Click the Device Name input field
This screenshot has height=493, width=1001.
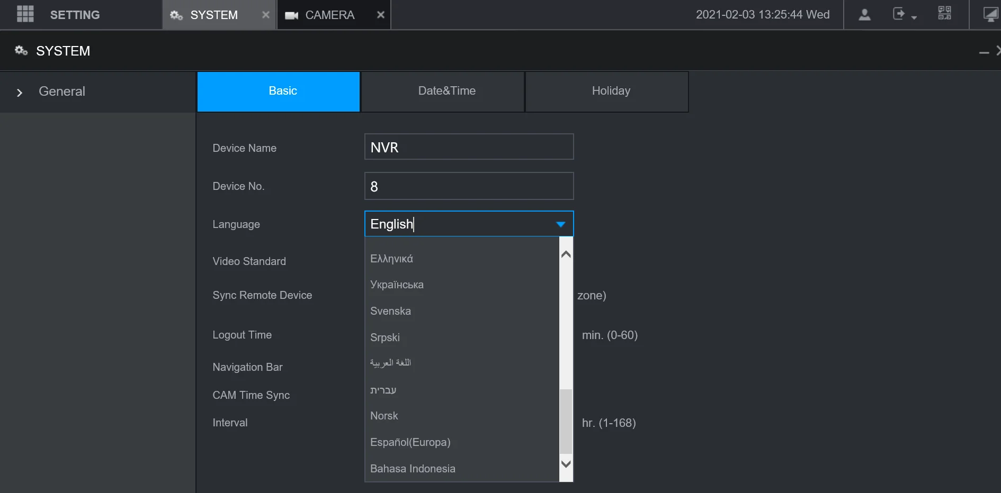[x=469, y=147]
